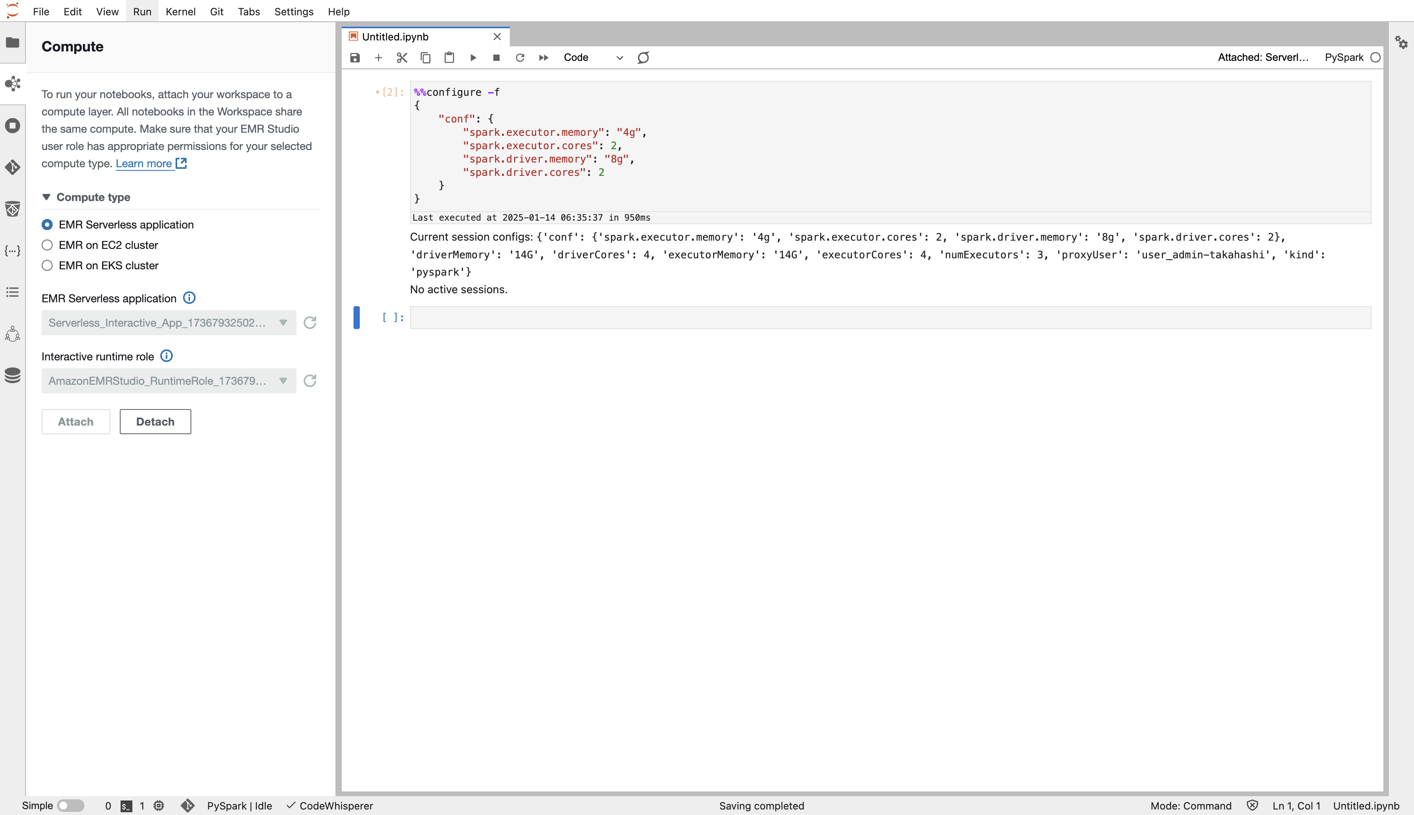Open the database stack sidebar icon
This screenshot has width=1414, height=815.
click(12, 375)
